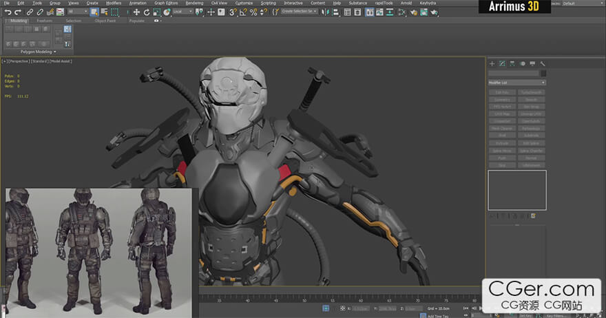Screen dimensions: 606x318
Task: Toggle Percent Snap
Action: coord(253,12)
